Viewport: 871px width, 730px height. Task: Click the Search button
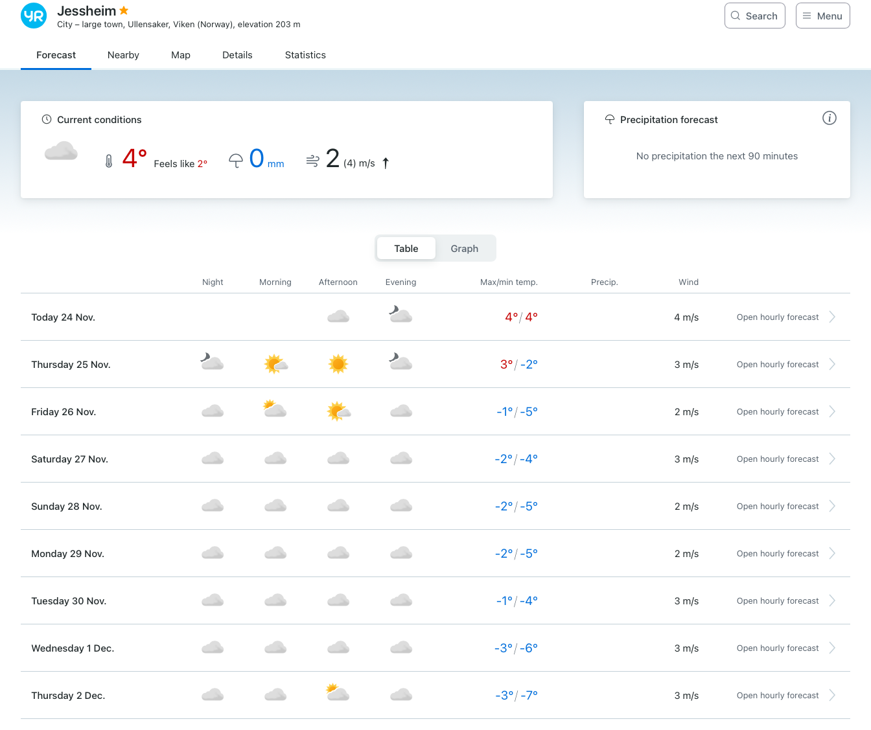[754, 16]
